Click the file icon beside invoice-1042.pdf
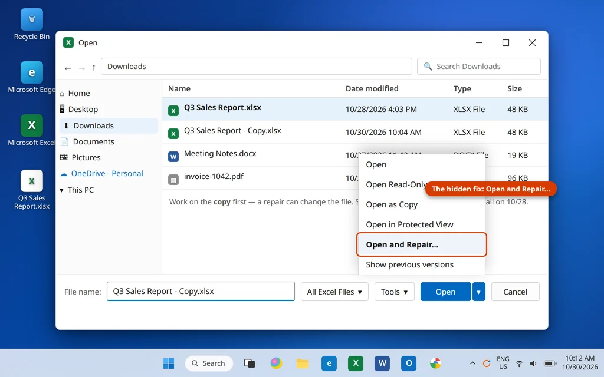 pos(173,180)
